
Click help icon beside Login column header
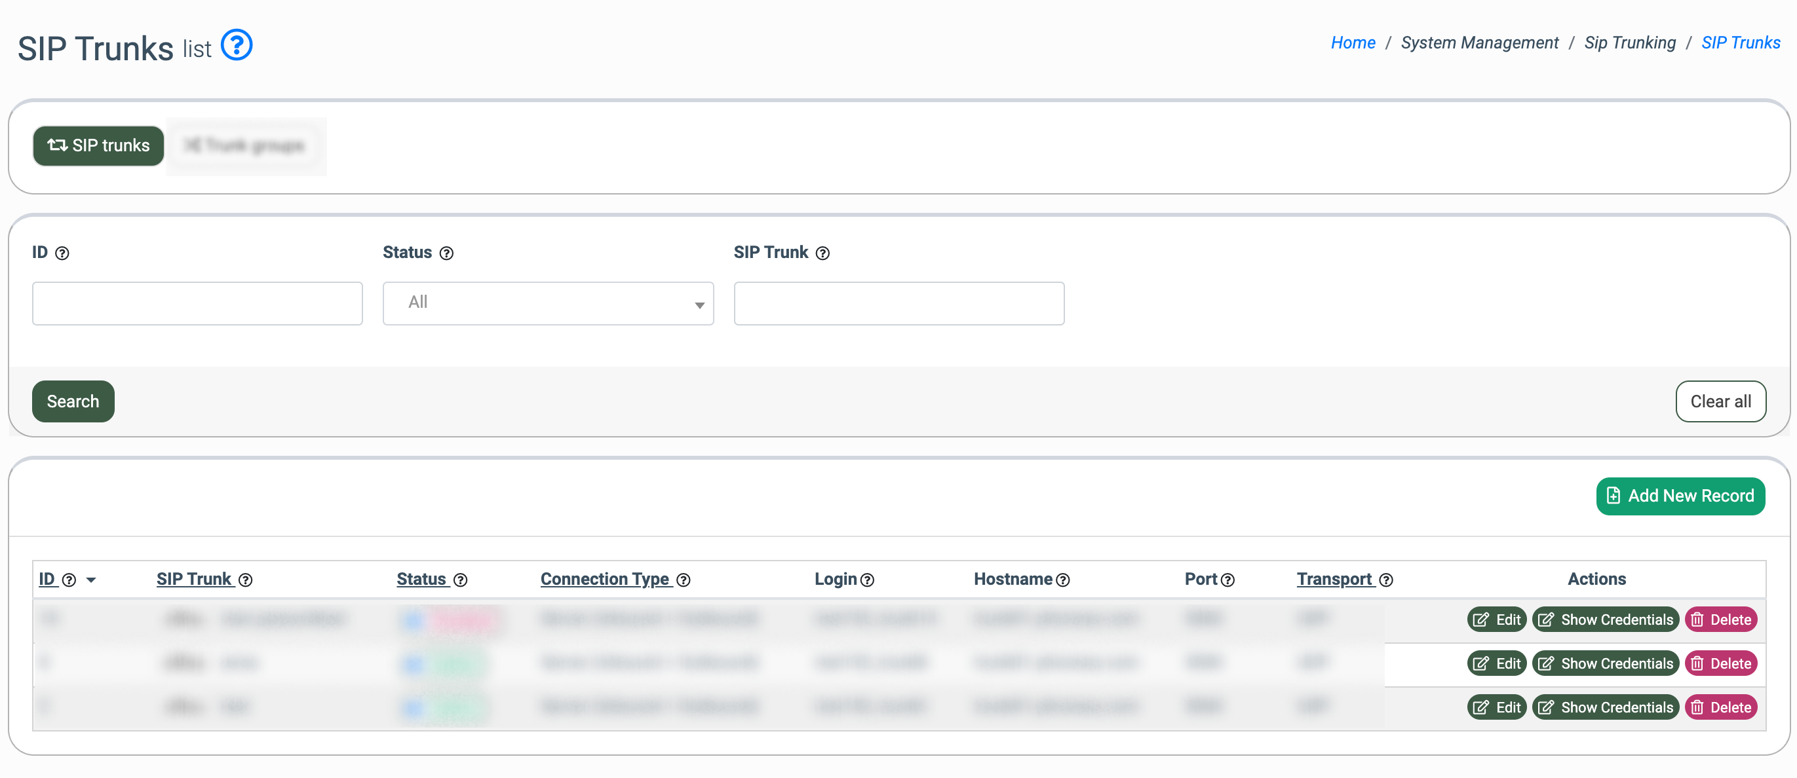[x=867, y=580]
